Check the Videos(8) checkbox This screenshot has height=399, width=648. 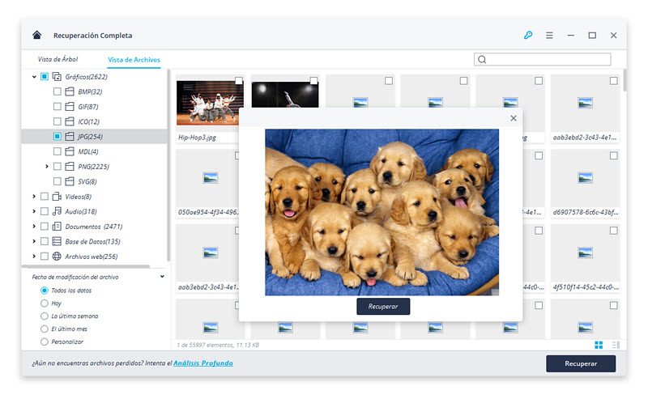pyautogui.click(x=45, y=197)
